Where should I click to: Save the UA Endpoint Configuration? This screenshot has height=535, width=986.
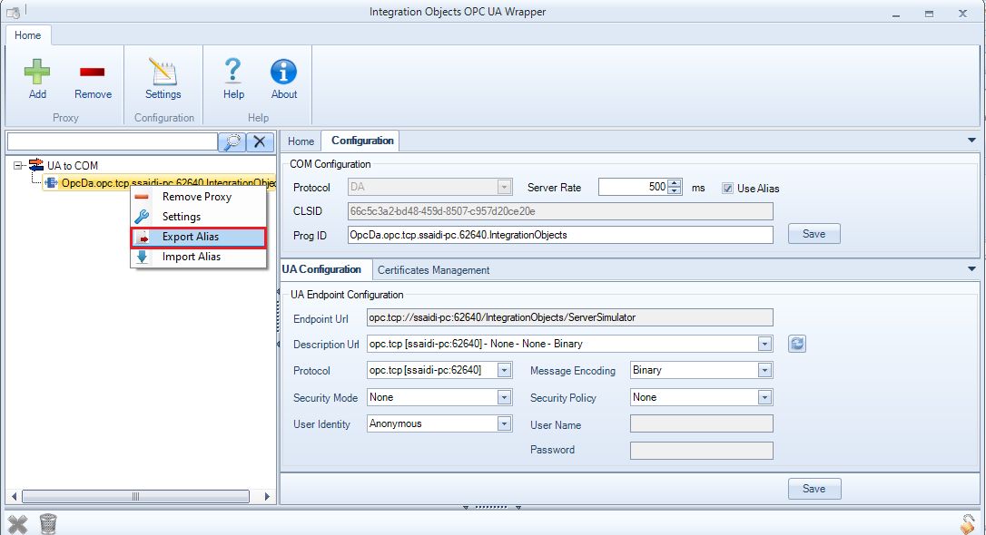tap(813, 489)
